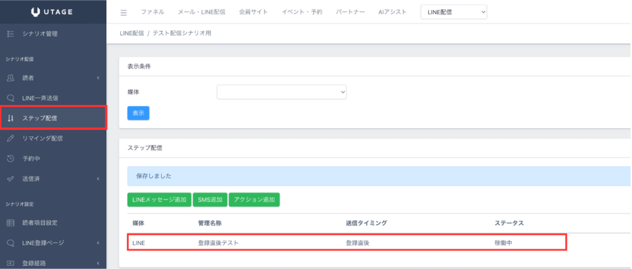Expand the 送信済 submenu chevron
The width and height of the screenshot is (632, 269).
click(x=98, y=179)
